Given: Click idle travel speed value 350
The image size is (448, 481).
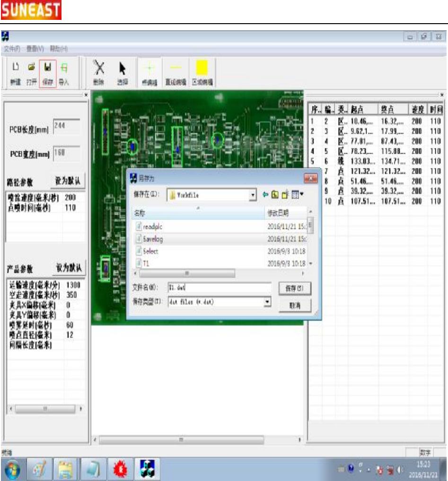Looking at the screenshot, I should (x=71, y=295).
